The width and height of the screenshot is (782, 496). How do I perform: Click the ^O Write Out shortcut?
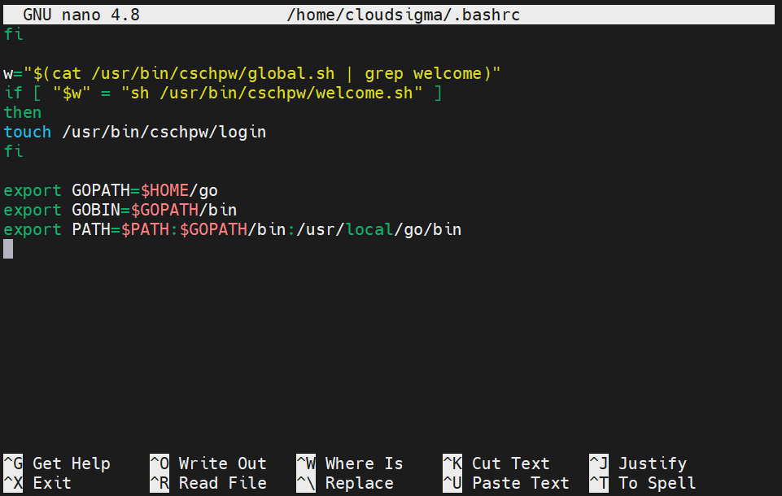click(208, 463)
